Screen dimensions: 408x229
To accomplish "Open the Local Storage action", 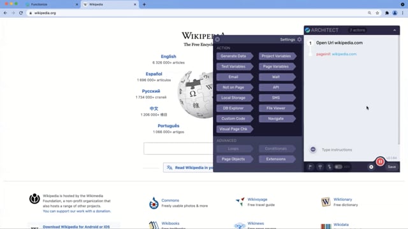I will [x=235, y=97].
